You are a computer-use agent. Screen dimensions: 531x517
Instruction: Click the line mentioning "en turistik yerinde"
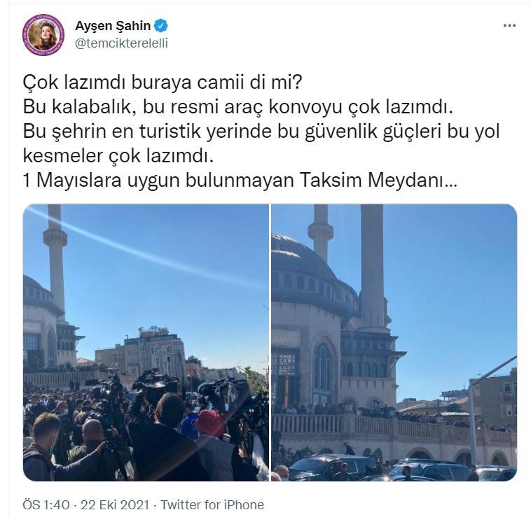pyautogui.click(x=261, y=132)
